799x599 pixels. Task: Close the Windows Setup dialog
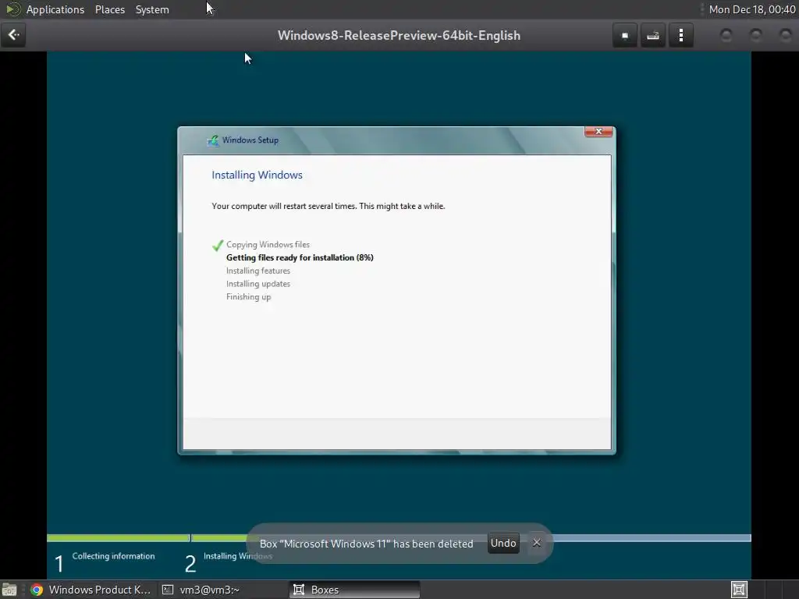click(x=598, y=131)
